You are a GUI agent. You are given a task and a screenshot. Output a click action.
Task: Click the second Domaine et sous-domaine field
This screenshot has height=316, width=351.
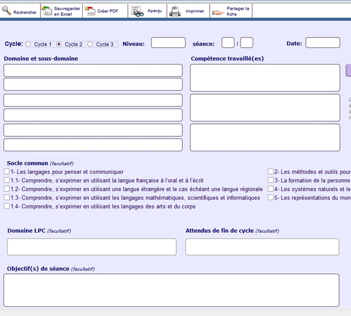click(93, 85)
